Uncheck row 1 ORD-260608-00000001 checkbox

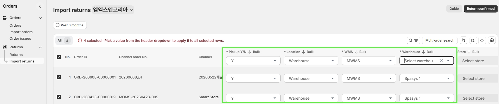point(59,77)
